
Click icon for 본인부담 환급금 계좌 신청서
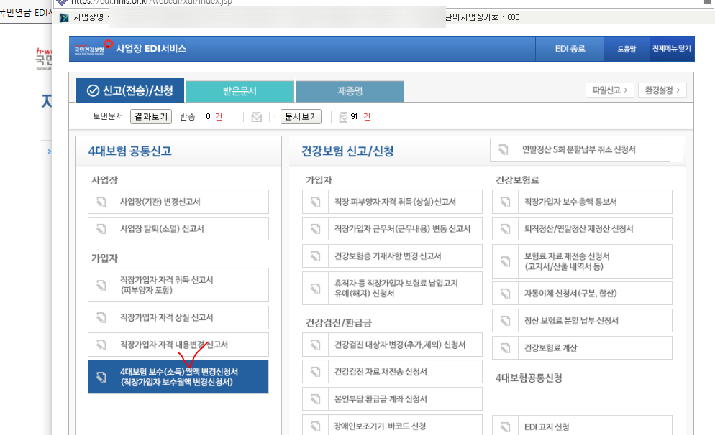316,399
